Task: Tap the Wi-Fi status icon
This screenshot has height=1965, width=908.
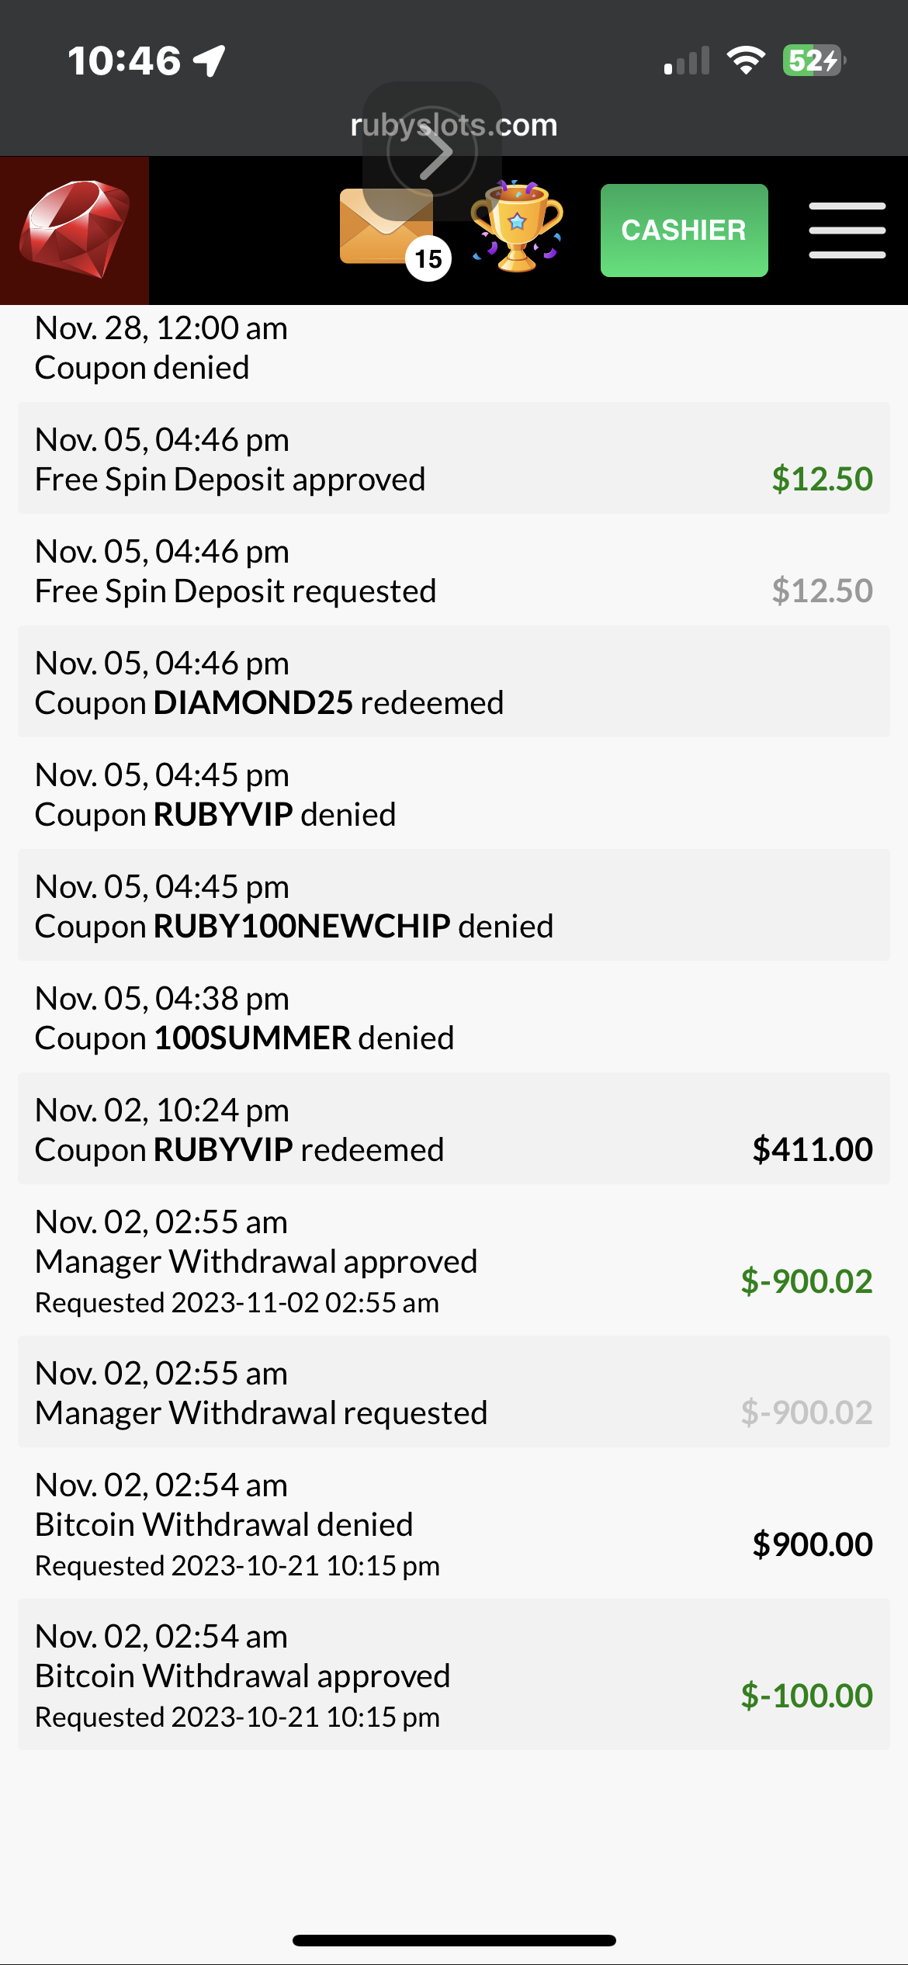Action: coord(745,61)
